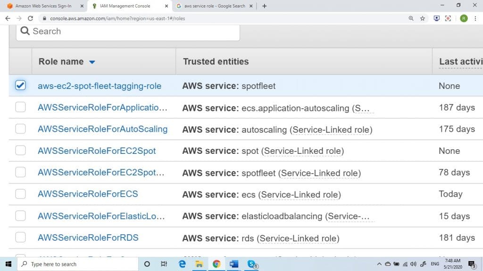Bookmark this page with the star icon

[422, 18]
